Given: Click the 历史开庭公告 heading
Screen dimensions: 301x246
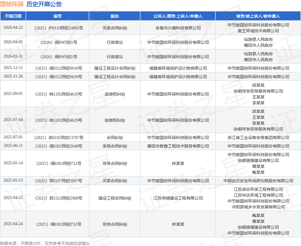Looking at the screenshot, I should pos(44,4).
